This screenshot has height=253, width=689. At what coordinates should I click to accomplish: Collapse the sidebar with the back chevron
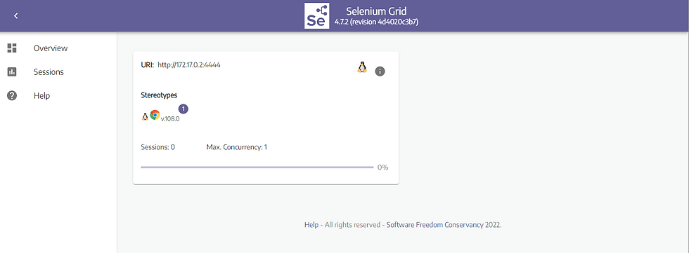[x=15, y=15]
